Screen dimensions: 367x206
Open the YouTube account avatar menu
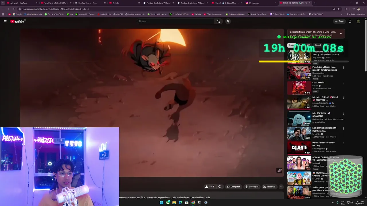pyautogui.click(x=358, y=21)
